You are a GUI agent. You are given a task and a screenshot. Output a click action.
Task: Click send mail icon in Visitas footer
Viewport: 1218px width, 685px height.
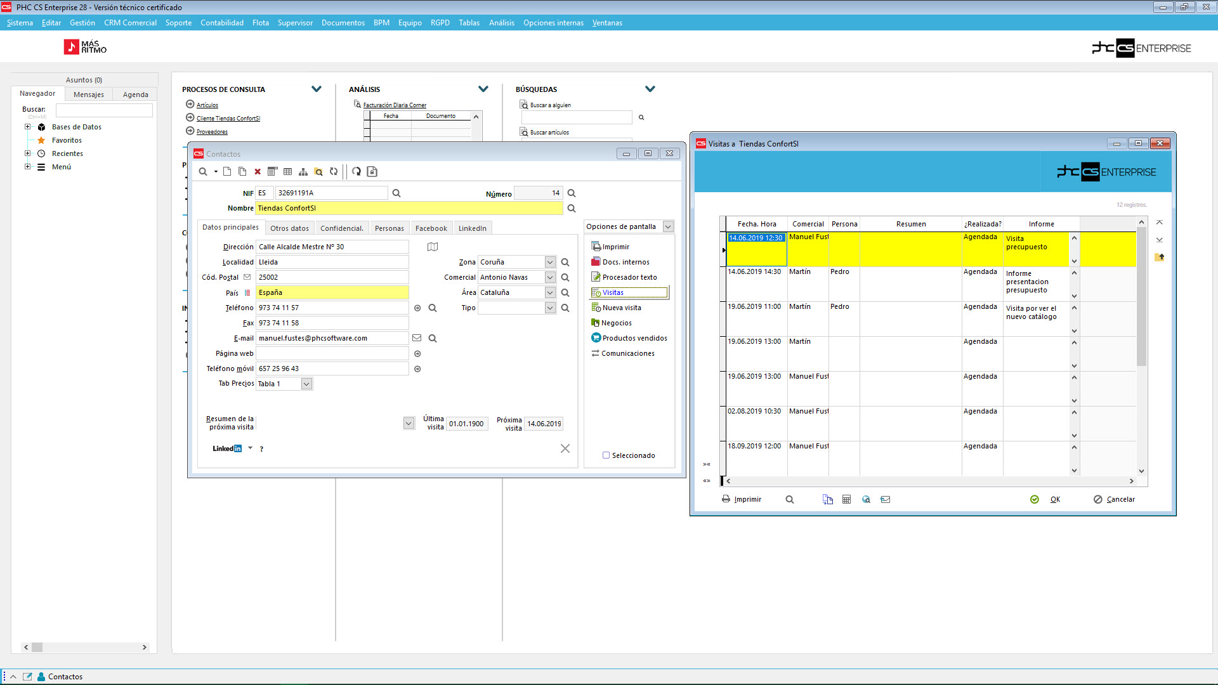click(x=886, y=500)
